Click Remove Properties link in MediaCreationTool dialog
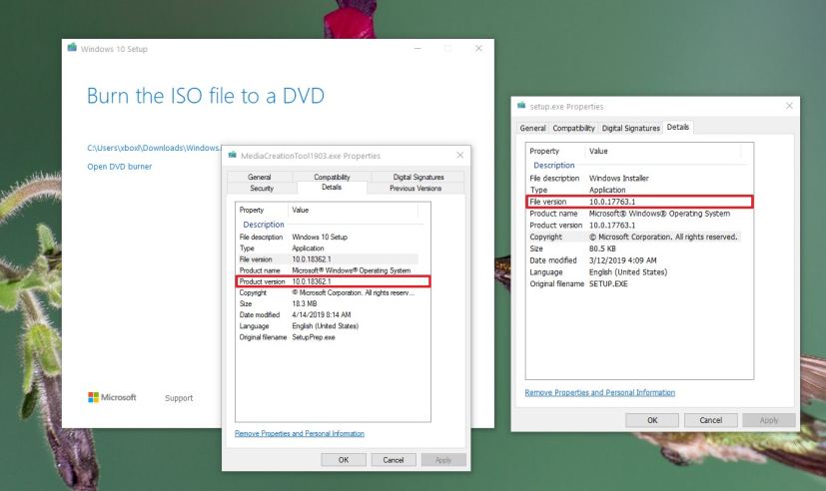The height and width of the screenshot is (491, 826). tap(300, 434)
